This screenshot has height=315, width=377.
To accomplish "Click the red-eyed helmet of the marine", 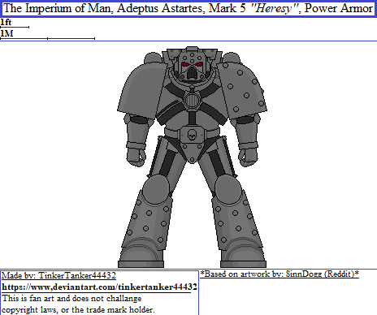I will coord(192,66).
